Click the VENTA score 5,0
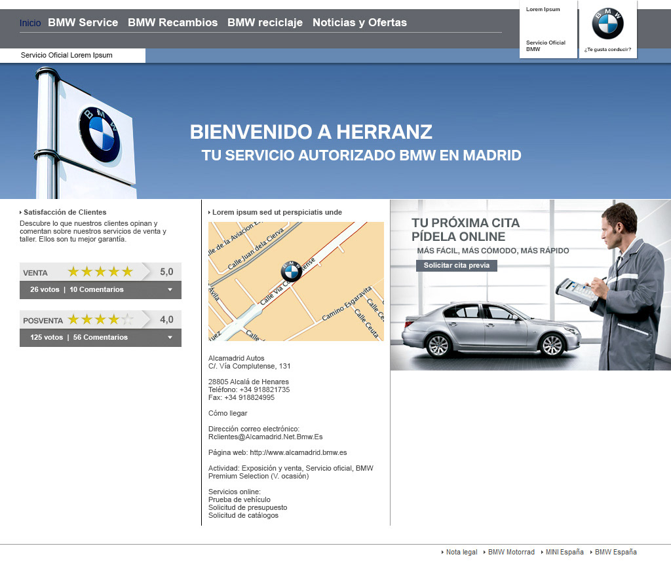 (166, 272)
